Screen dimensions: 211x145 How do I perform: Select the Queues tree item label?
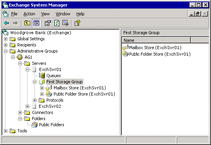[54, 76]
